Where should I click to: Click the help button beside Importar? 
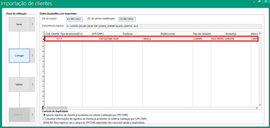point(32,115)
